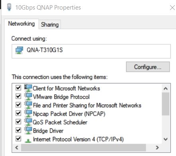The height and width of the screenshot is (156, 176).
Task: Close the 10Gbps QNAP Properties dialog
Action: tap(172, 8)
